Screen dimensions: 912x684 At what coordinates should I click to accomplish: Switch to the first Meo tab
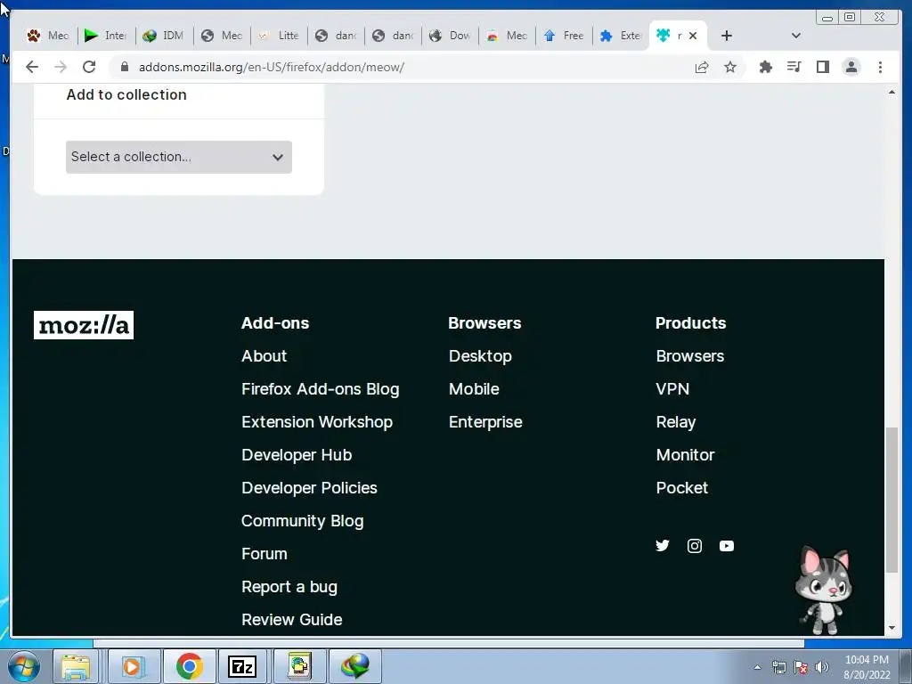[x=48, y=36]
